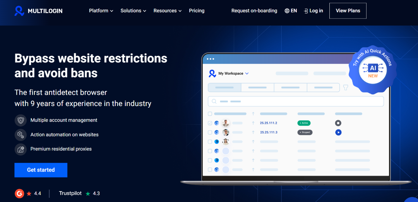
Task: Click the funnel filter icon in the mockup
Action: (346, 87)
